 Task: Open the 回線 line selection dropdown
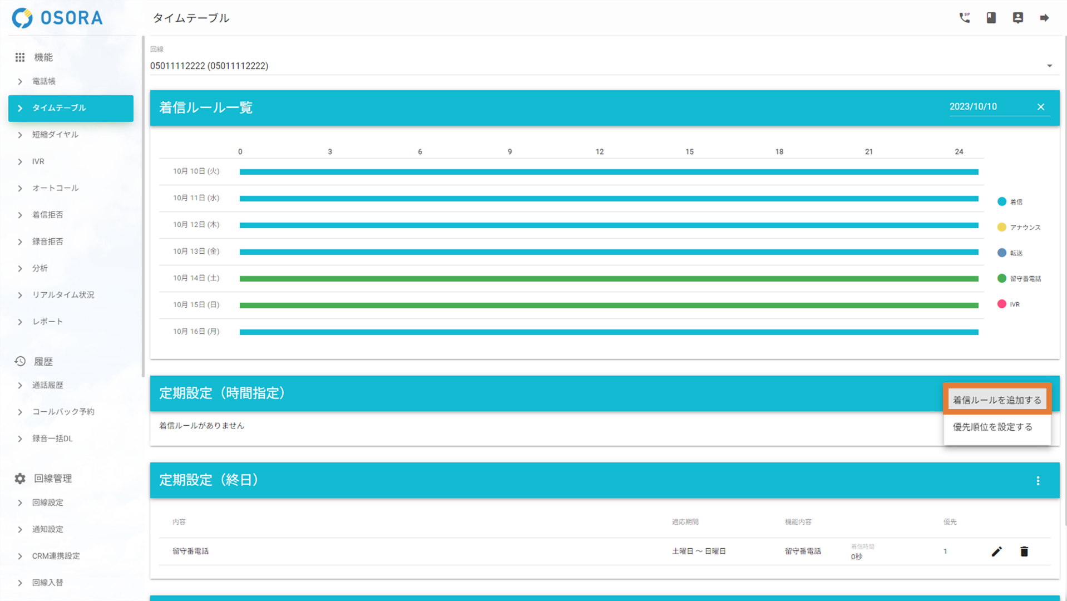[x=1049, y=66]
